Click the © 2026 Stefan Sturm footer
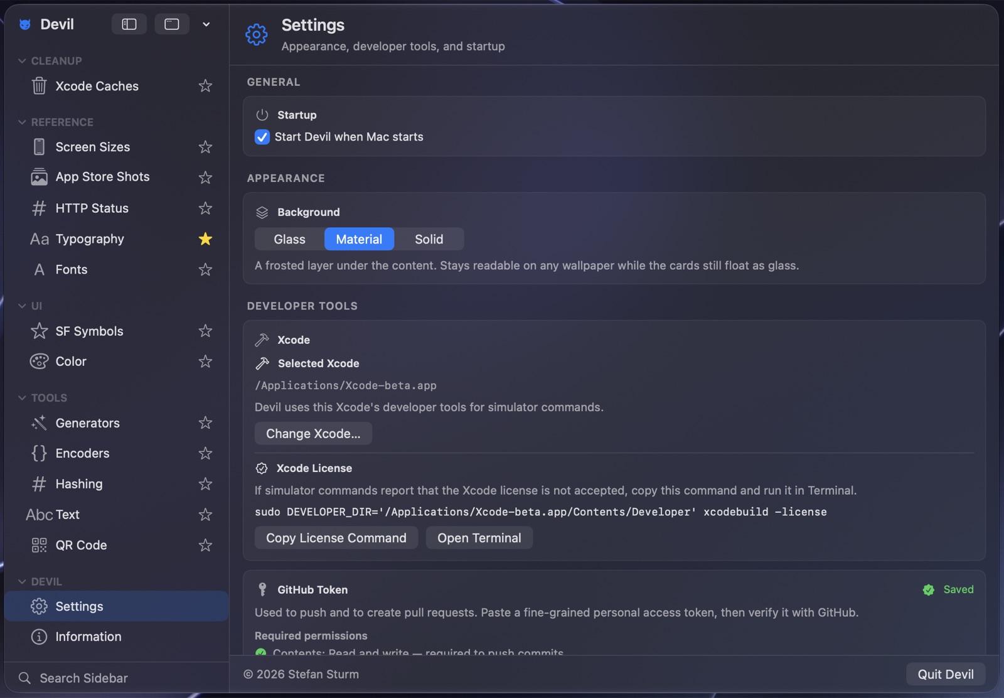The width and height of the screenshot is (1004, 698). pos(301,674)
